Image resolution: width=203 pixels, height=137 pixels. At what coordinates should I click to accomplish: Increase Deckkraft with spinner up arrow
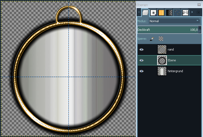pos(200,28)
